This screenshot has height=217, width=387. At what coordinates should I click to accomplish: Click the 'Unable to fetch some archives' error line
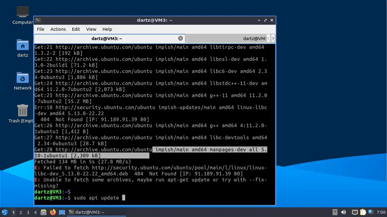click(x=151, y=183)
